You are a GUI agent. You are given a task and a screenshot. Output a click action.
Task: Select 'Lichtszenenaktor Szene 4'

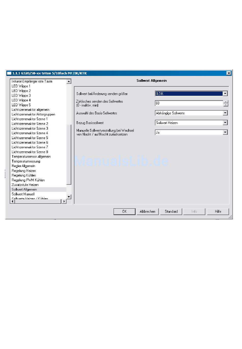click(x=30, y=133)
